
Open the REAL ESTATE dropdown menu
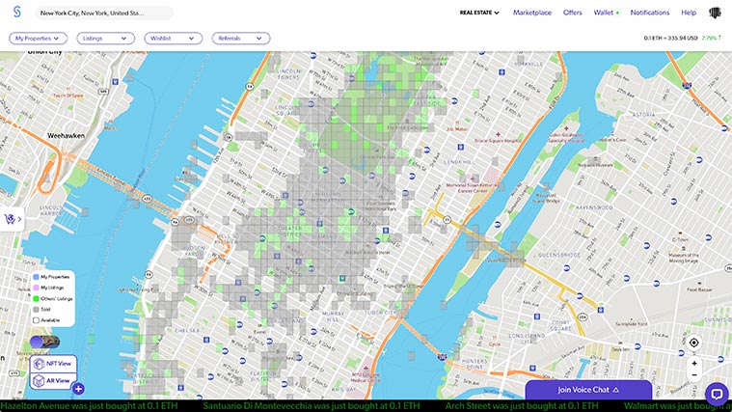pyautogui.click(x=479, y=13)
